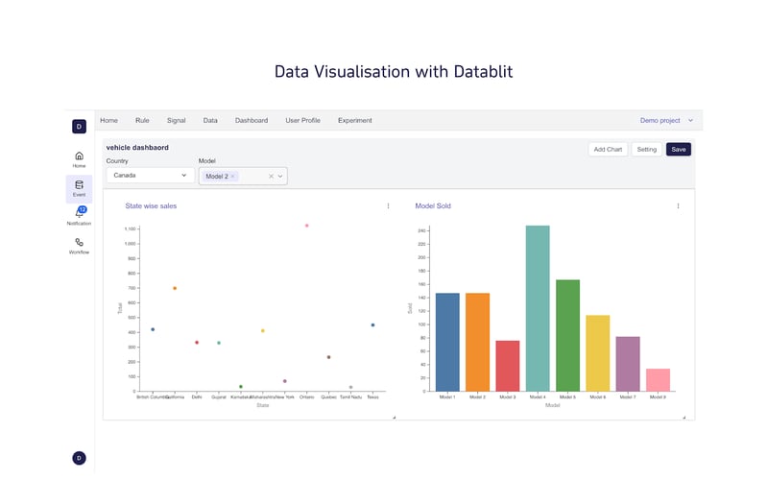This screenshot has height=480, width=768.
Task: Click Model Sold chart resize handle
Action: [x=684, y=418]
